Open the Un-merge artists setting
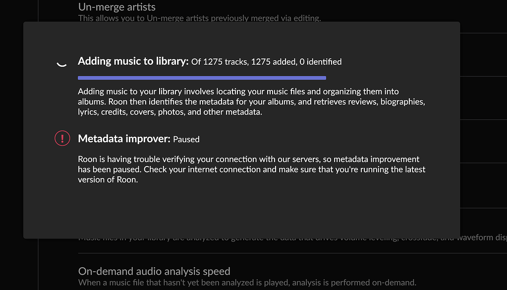507x290 pixels. [x=116, y=7]
